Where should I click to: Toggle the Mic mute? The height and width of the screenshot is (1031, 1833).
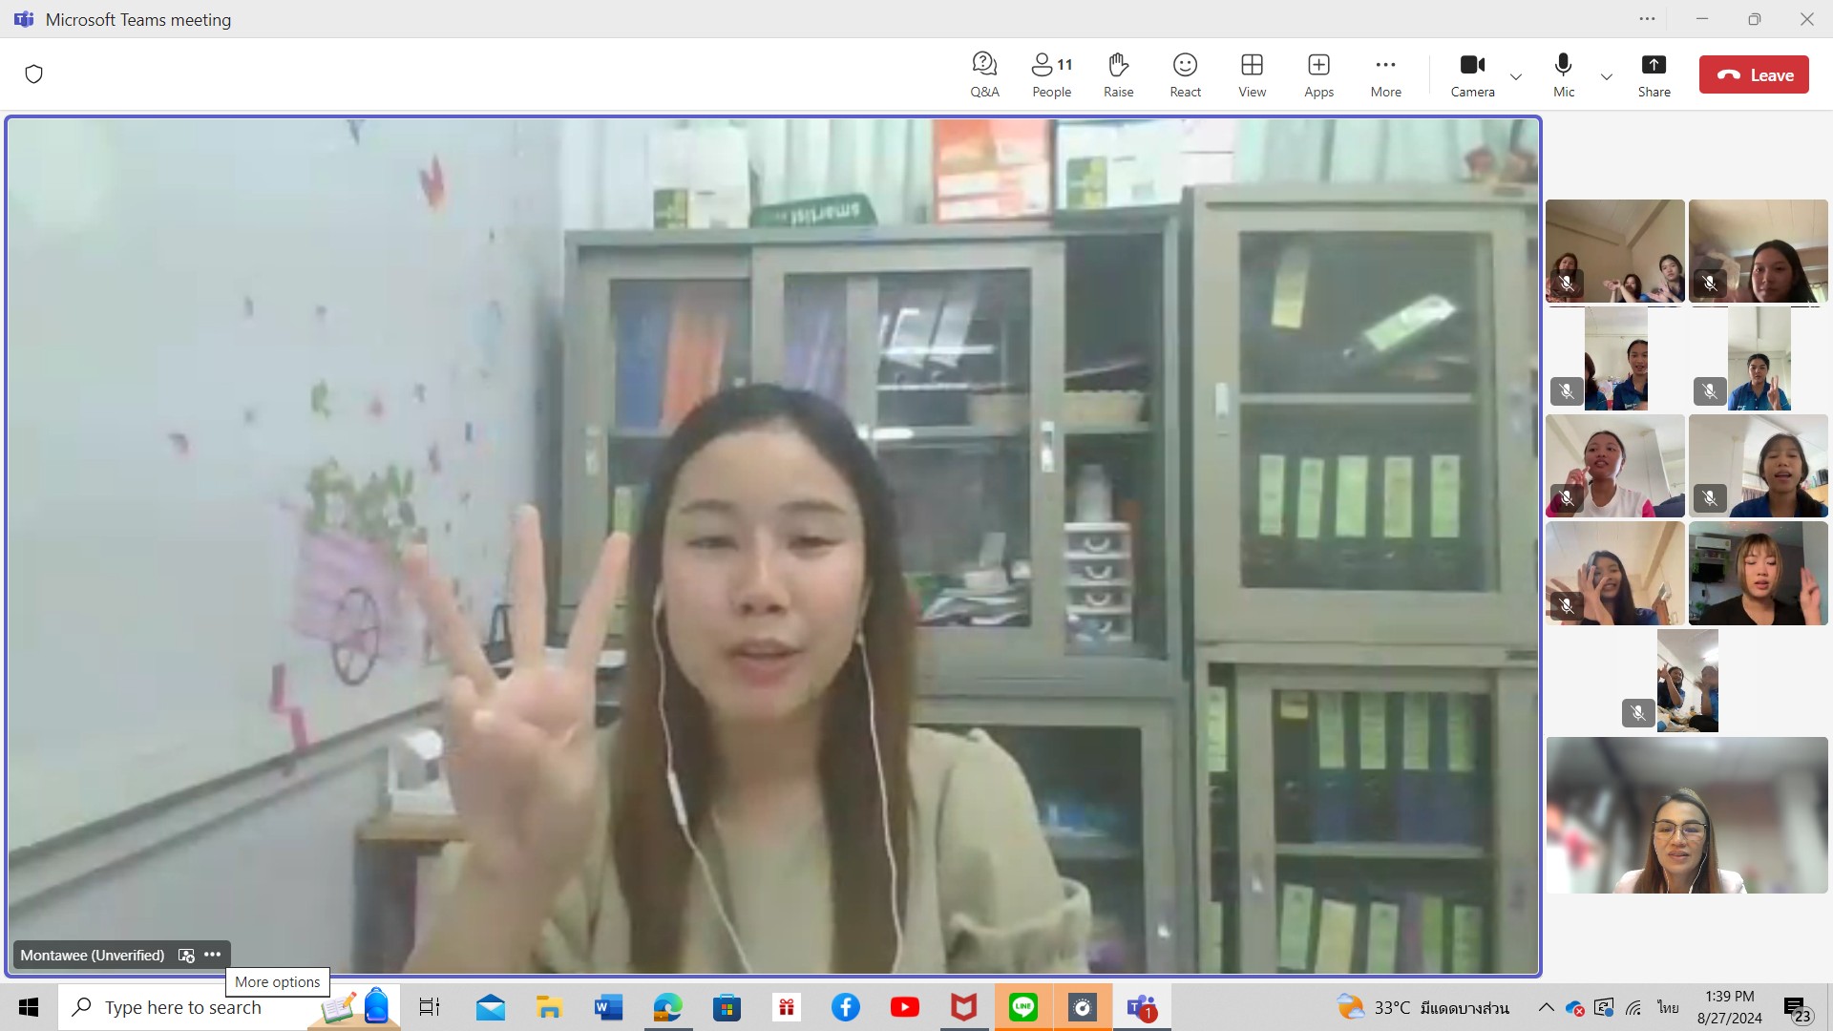point(1563,74)
